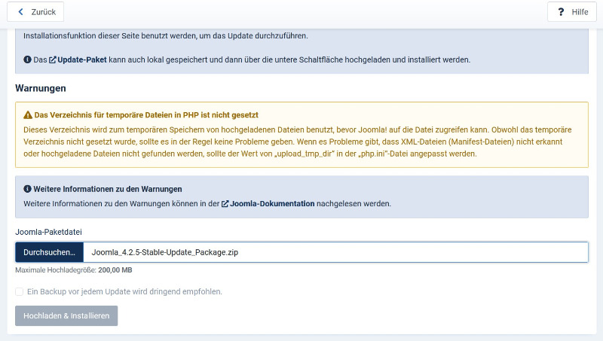Select 'Das Verzeichnis für temporäre Dateien' warning title
Screen dimensions: 603x341
(146, 115)
